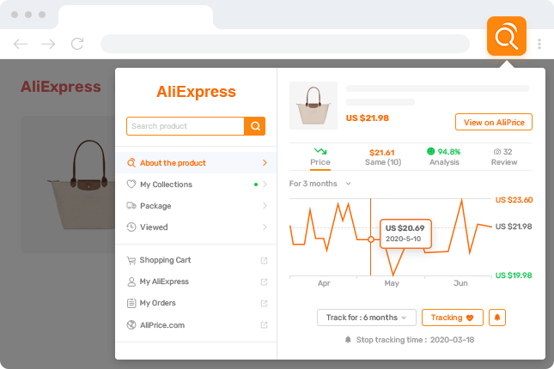Select the About the product menu item

pos(196,163)
